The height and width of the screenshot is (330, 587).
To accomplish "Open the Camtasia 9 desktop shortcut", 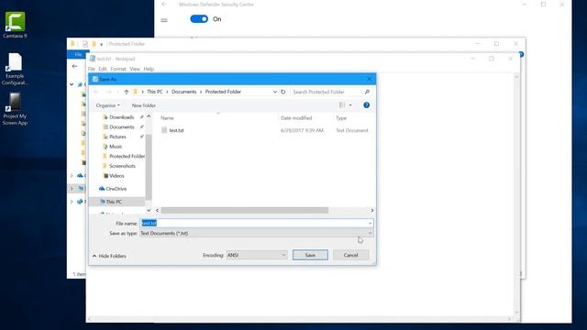I will click(15, 25).
